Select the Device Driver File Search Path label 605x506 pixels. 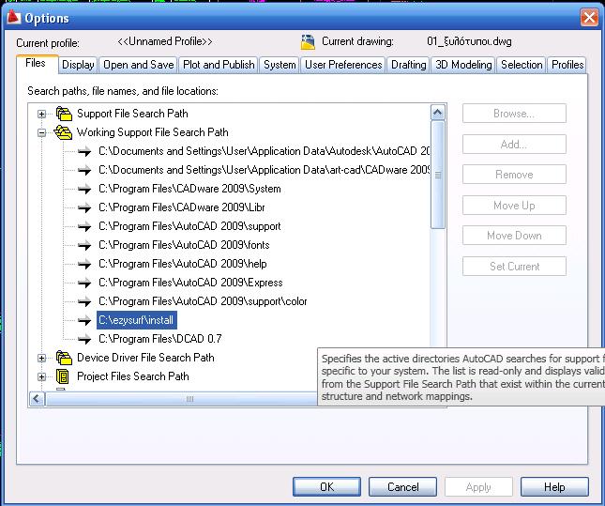point(145,358)
